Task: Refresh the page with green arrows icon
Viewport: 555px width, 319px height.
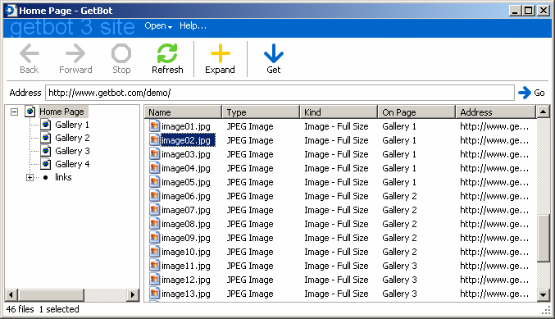Action: [167, 53]
